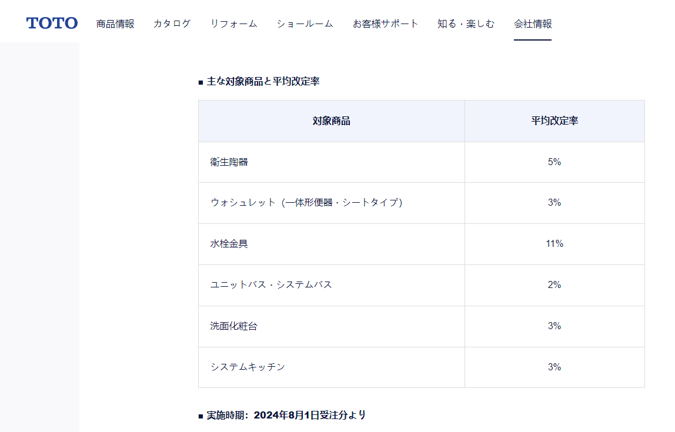Select the 衛生陶器 table row label
This screenshot has width=675, height=432.
coord(229,162)
